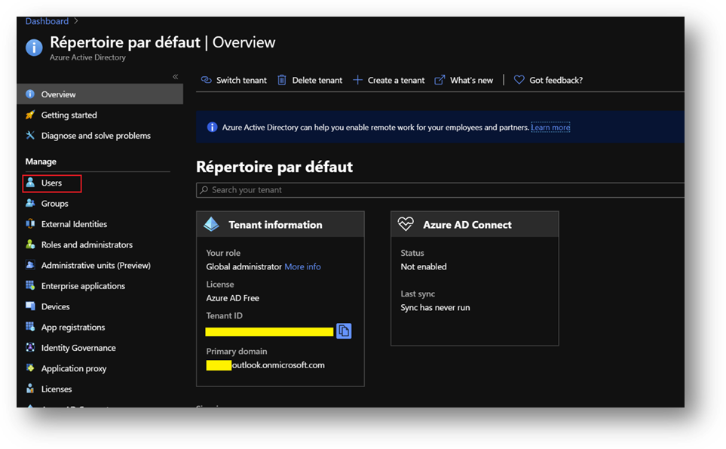The image size is (726, 449).
Task: Click the Tenant information pyramid icon
Action: pos(212,224)
